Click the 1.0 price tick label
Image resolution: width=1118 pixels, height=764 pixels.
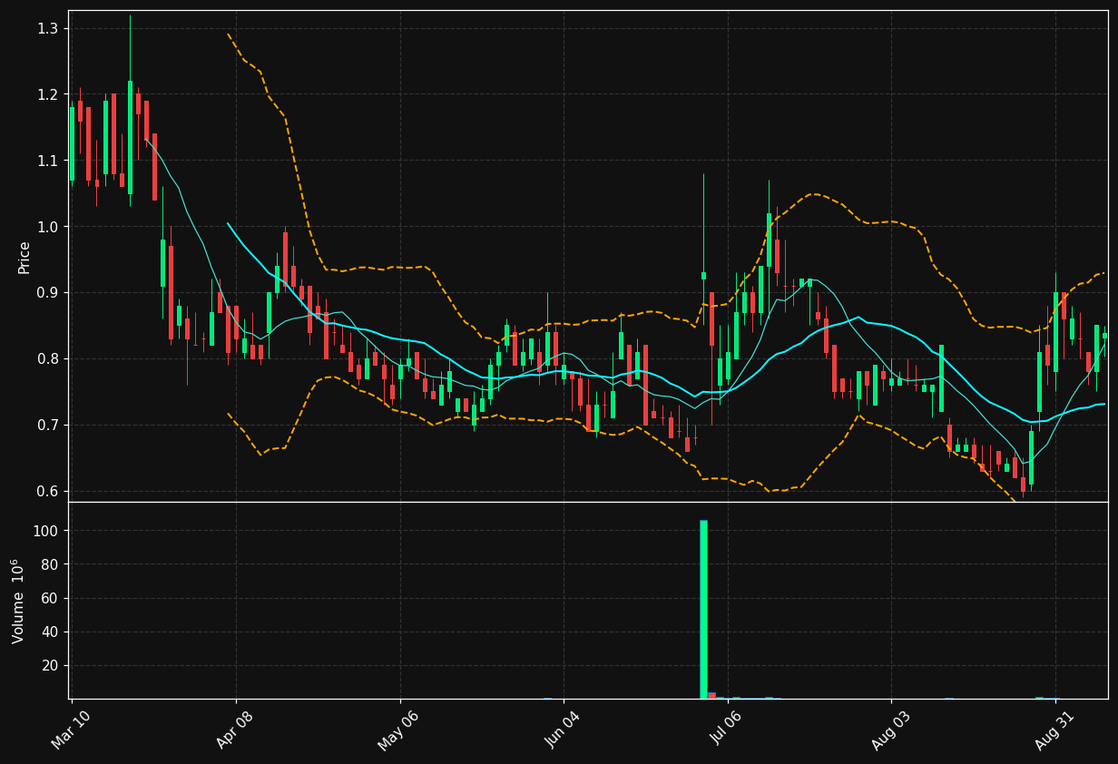47,227
